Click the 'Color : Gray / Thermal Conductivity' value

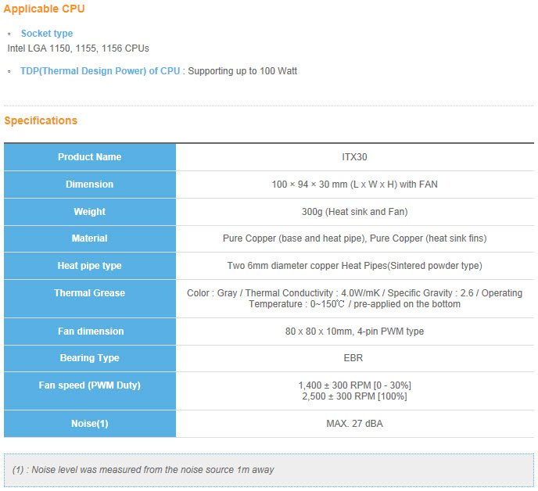354,299
